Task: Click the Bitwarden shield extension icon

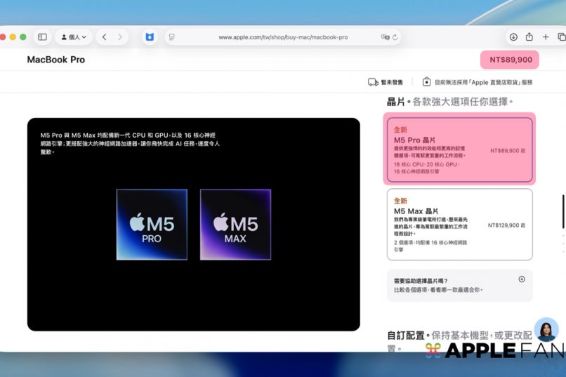Action: pos(149,37)
